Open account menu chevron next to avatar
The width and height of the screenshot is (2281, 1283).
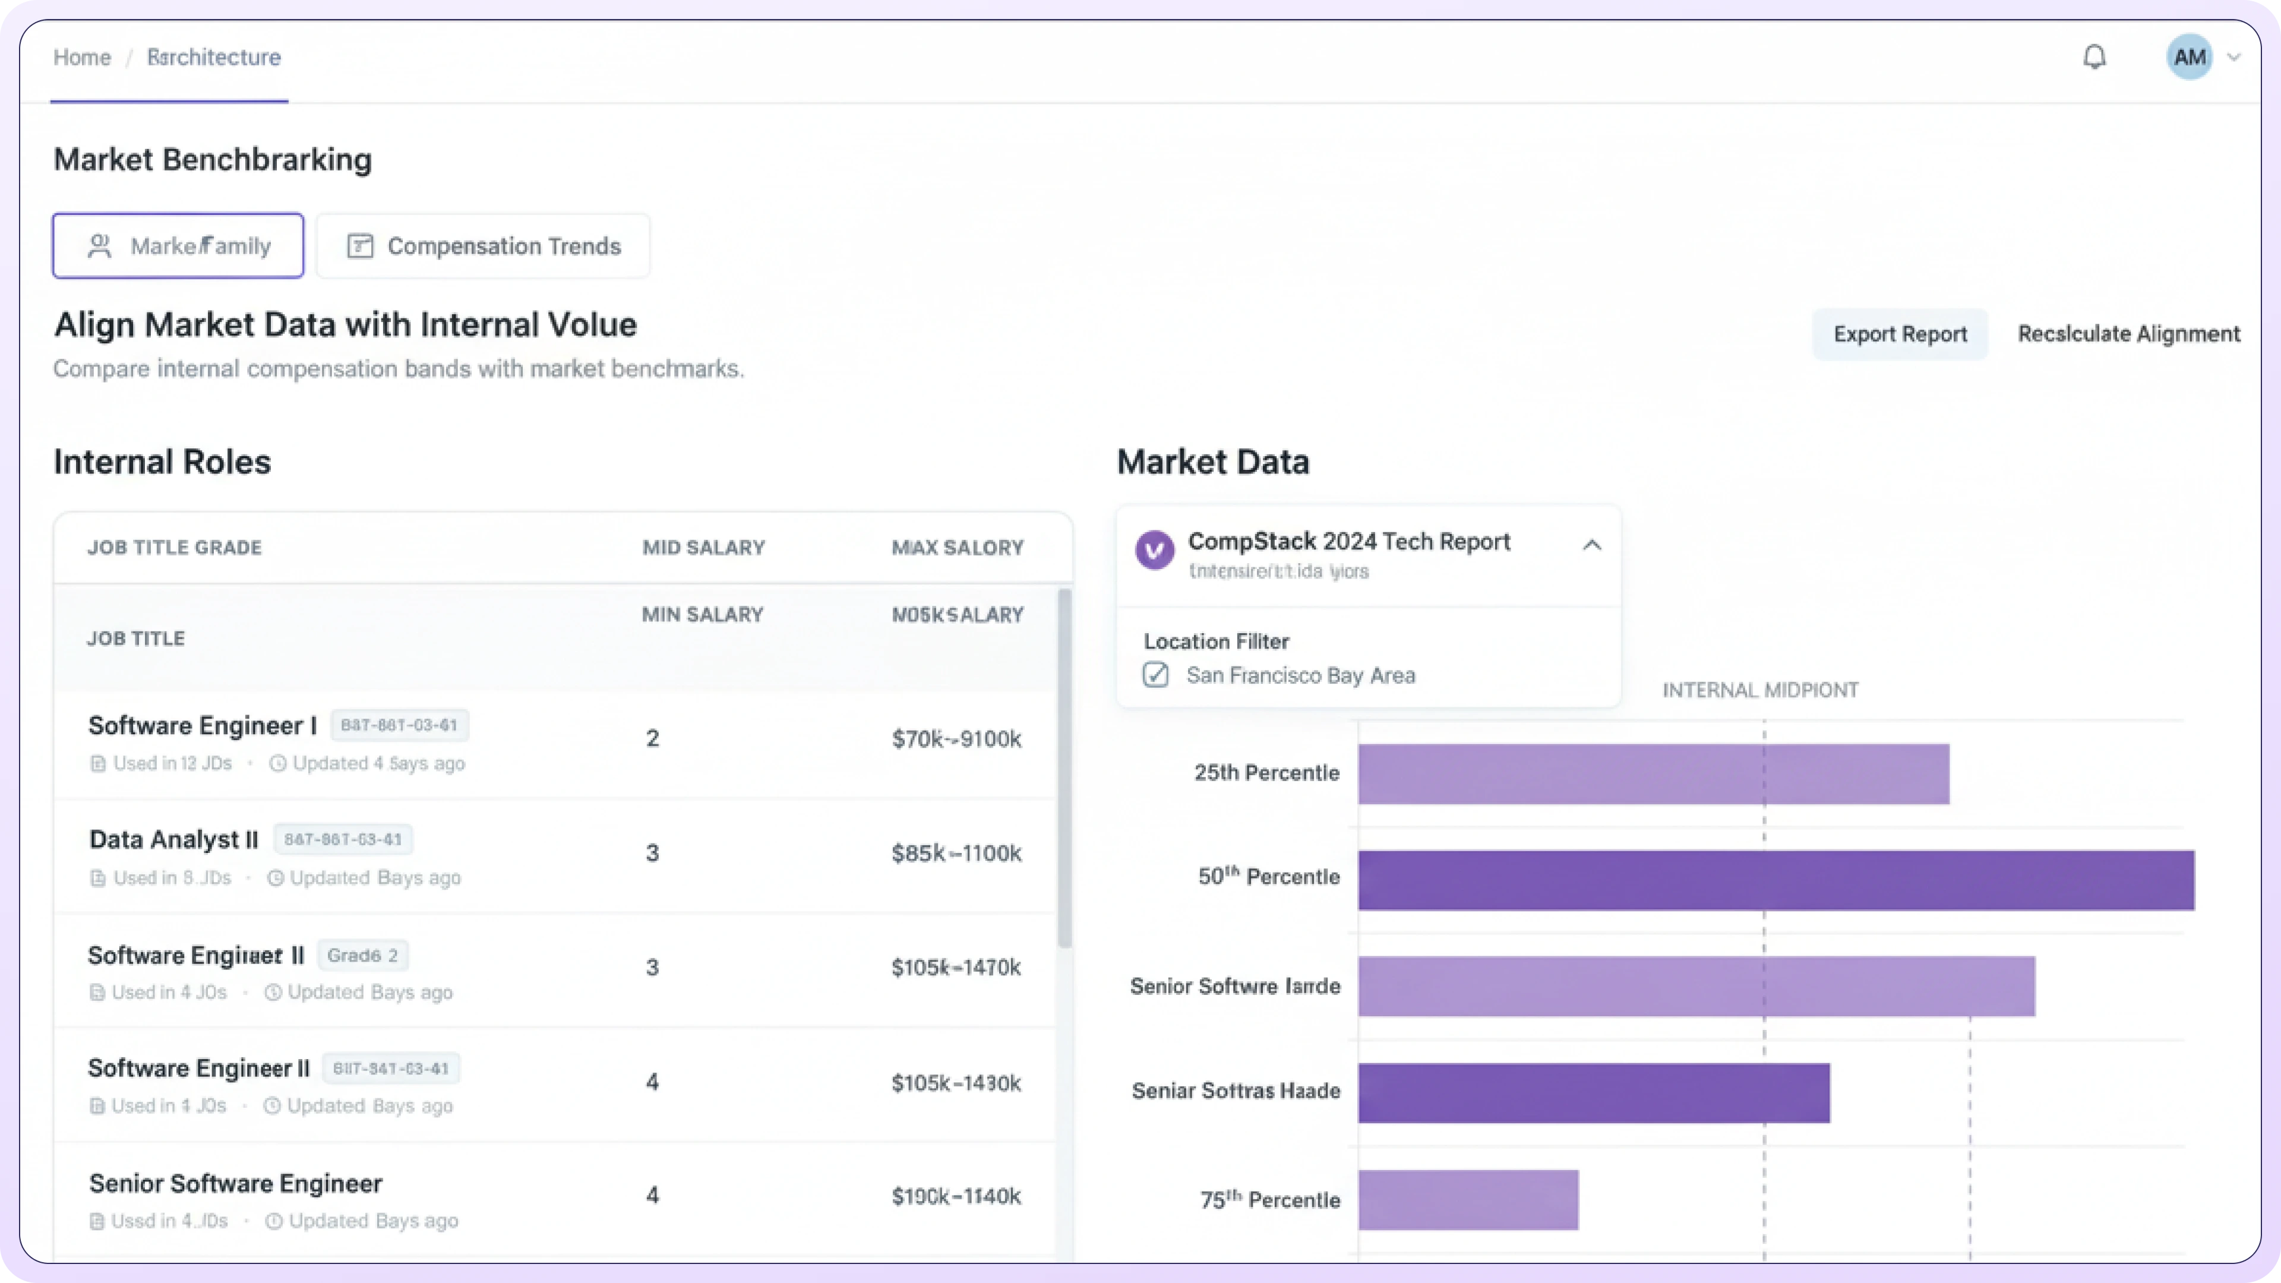tap(2234, 58)
